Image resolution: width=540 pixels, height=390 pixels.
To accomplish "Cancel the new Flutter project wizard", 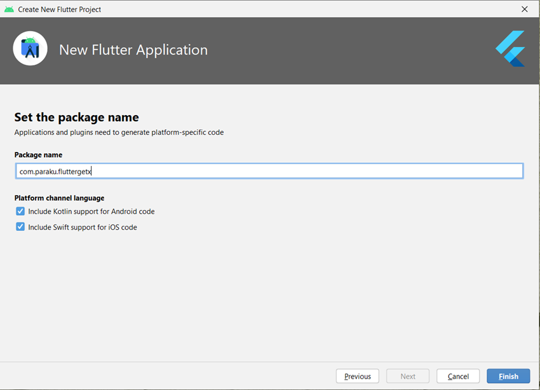I will tap(458, 376).
